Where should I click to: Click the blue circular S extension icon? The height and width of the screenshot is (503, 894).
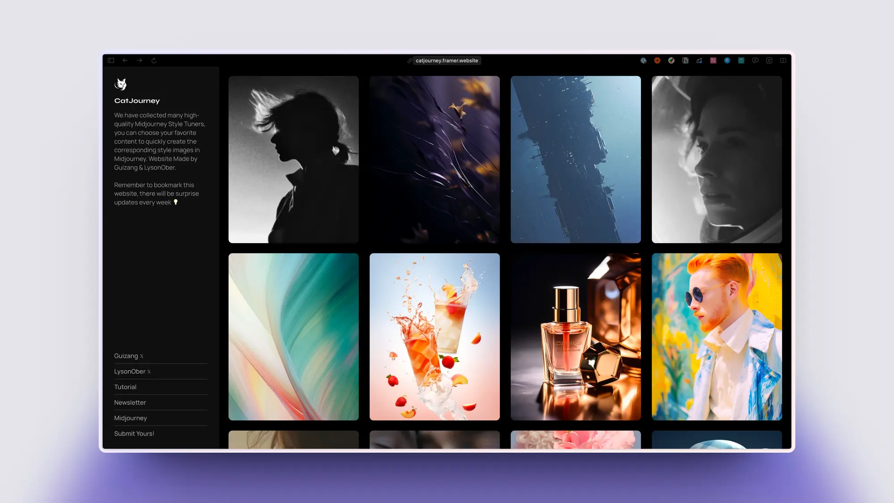tap(727, 60)
